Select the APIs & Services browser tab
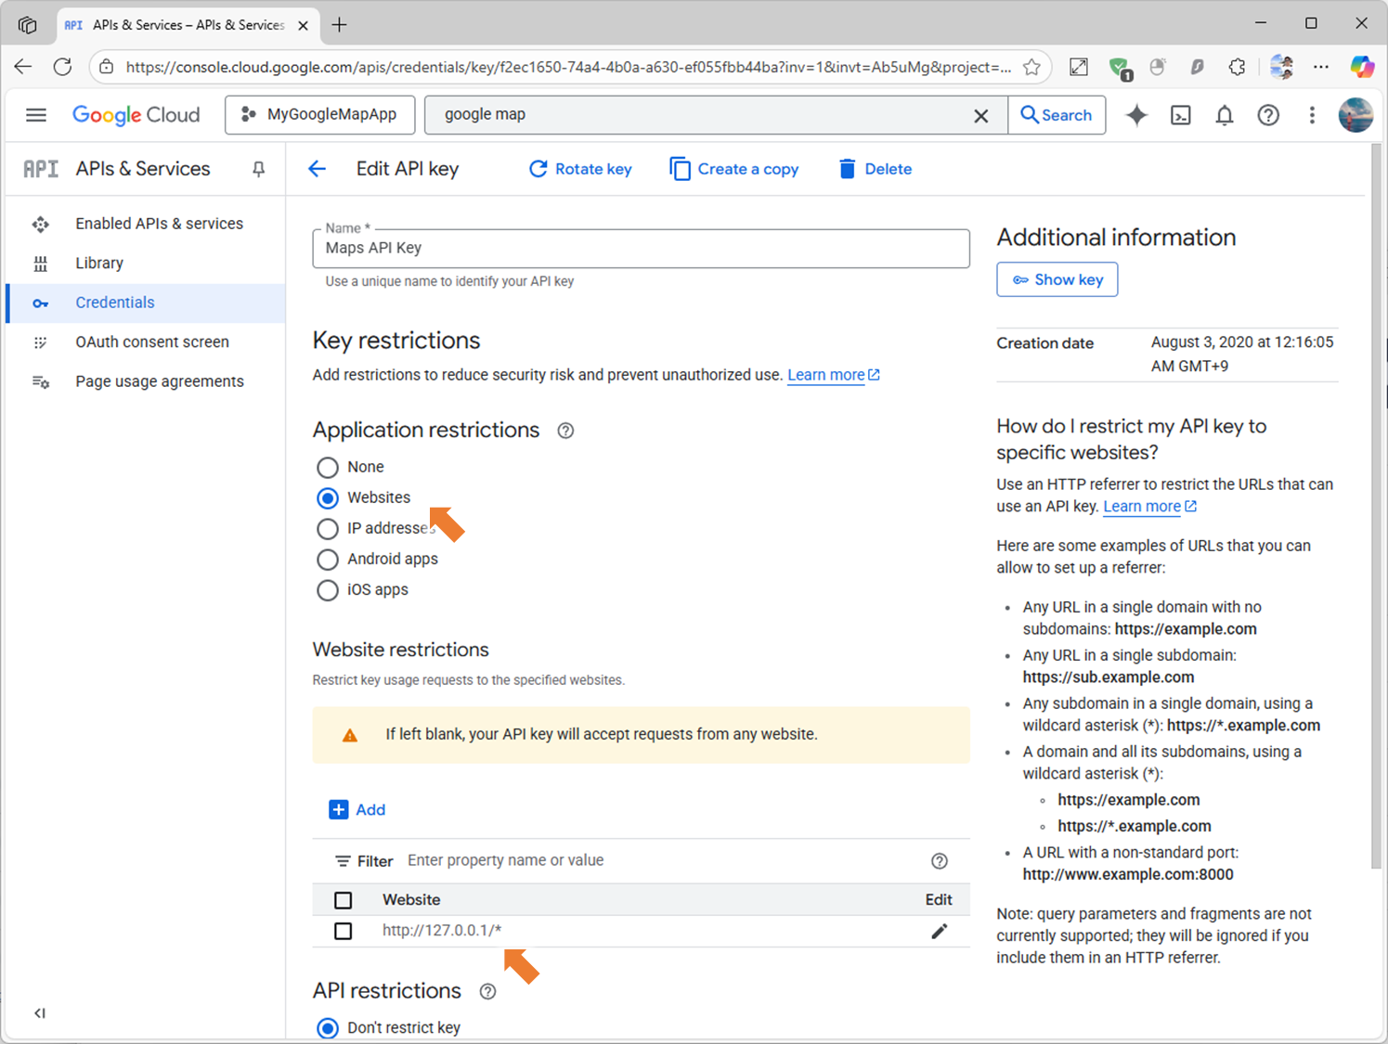 (x=188, y=25)
